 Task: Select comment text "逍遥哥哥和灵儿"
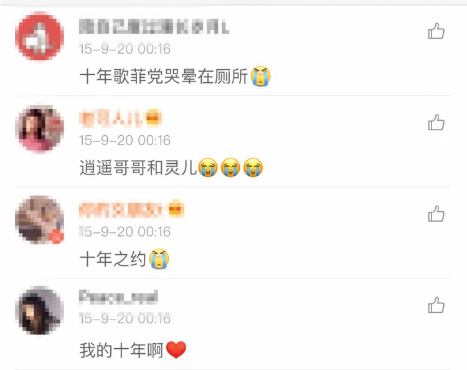click(x=138, y=168)
